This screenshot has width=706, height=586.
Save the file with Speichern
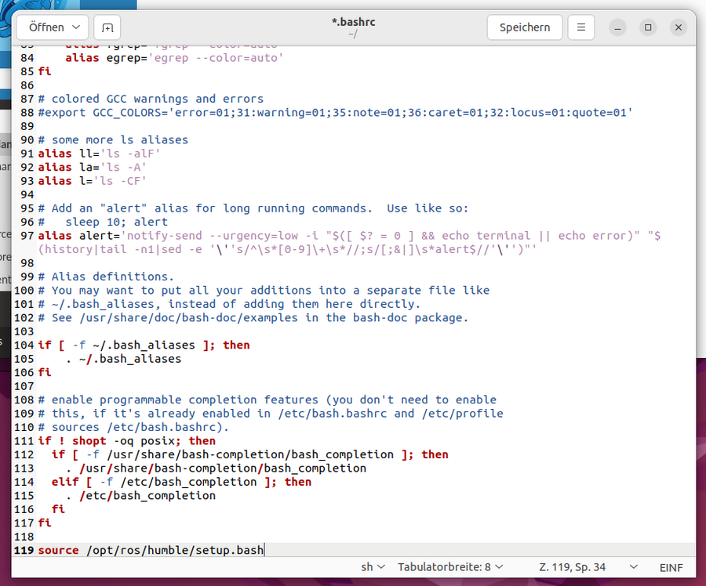click(x=524, y=27)
